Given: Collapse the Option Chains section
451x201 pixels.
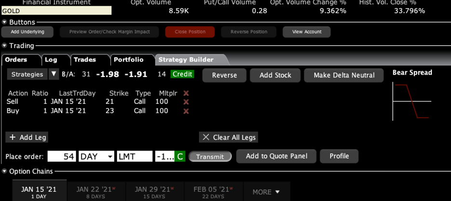Looking at the screenshot, I should point(4,171).
